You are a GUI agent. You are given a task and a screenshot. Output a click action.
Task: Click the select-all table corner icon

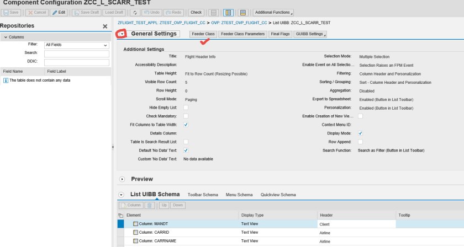click(120, 216)
